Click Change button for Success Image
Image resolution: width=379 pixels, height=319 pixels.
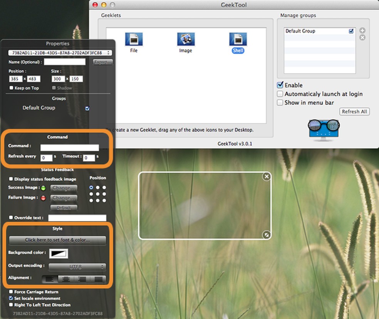pos(64,188)
